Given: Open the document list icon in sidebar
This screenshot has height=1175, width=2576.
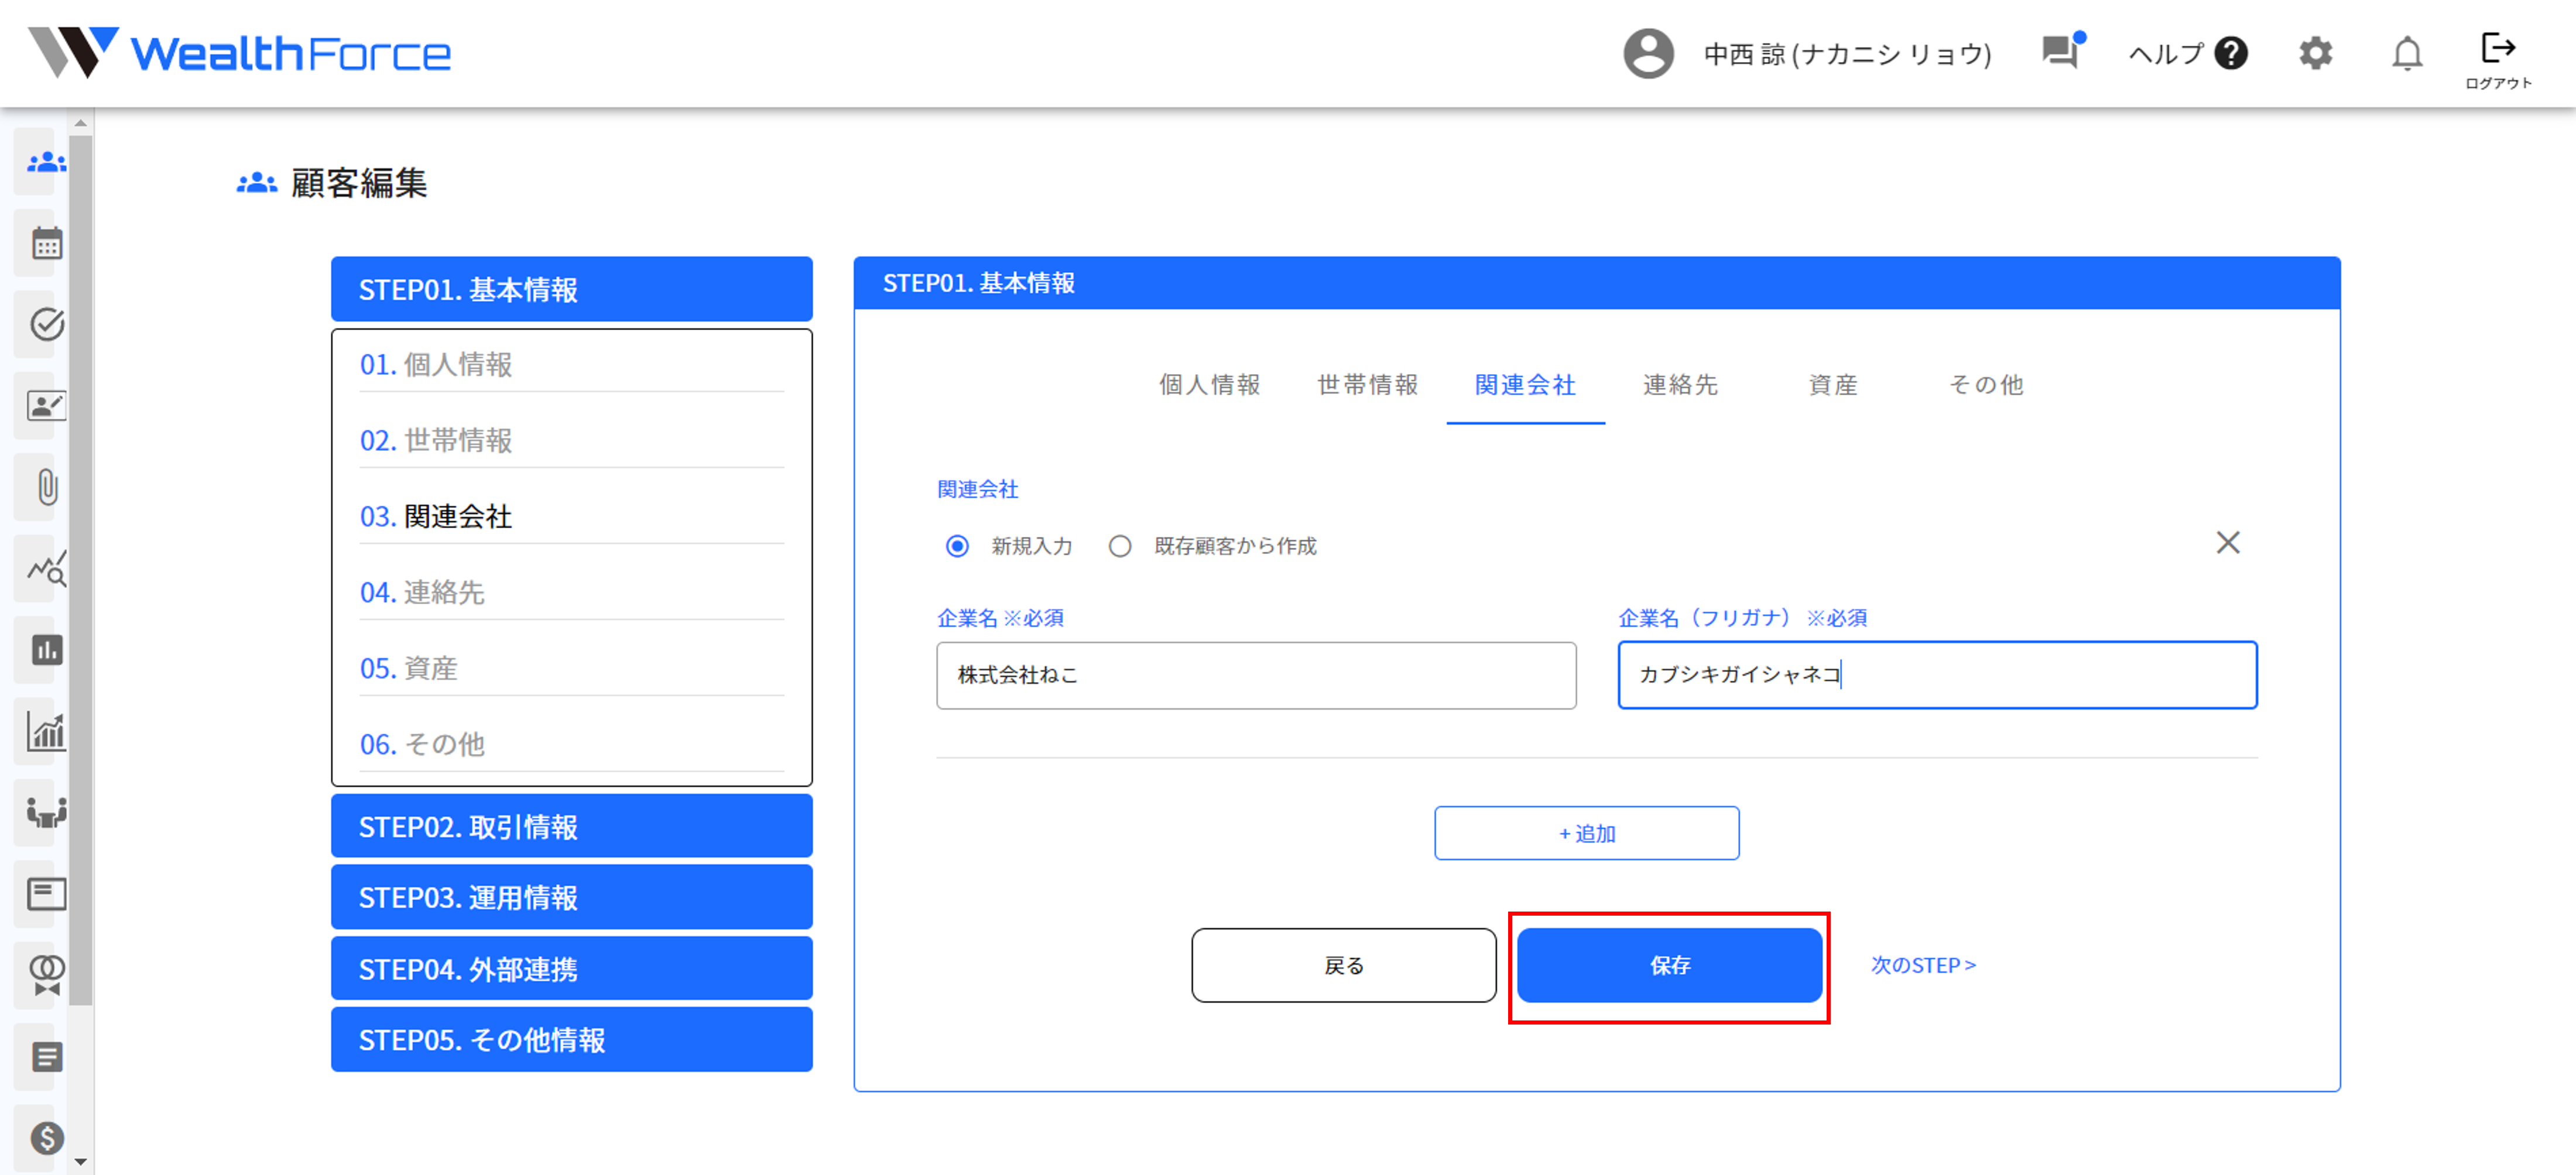Looking at the screenshot, I should pos(46,1056).
